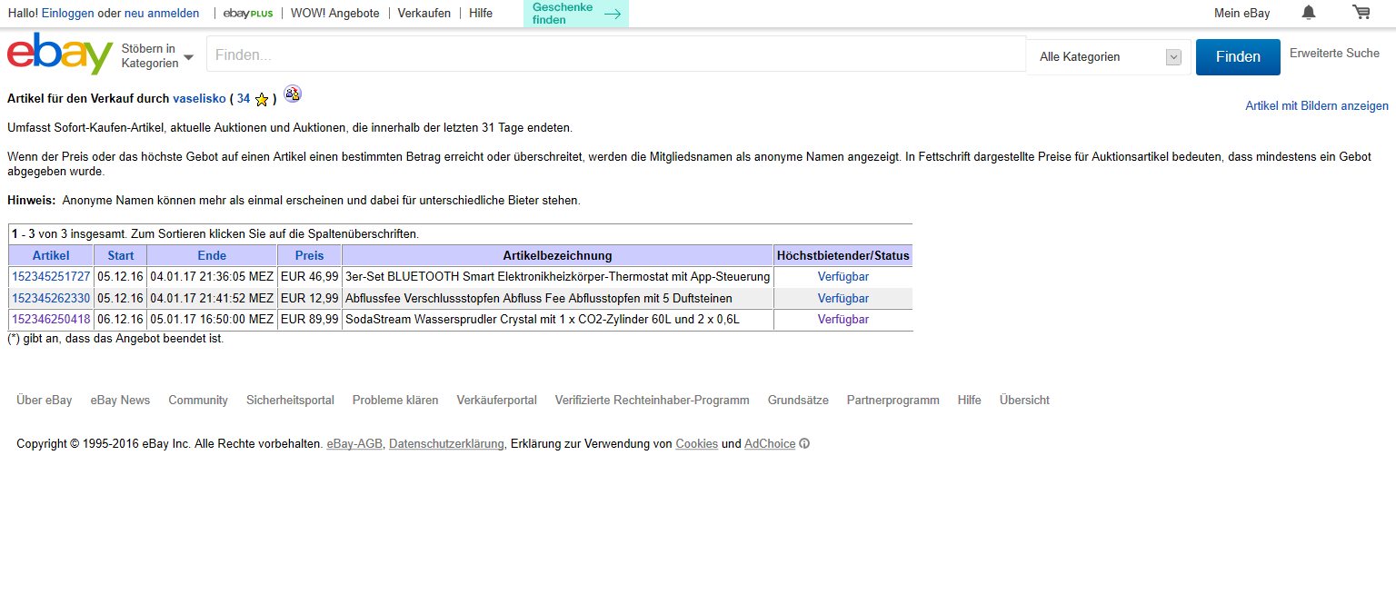Sort by the Artikel column header
This screenshot has width=1396, height=594.
pyautogui.click(x=51, y=255)
